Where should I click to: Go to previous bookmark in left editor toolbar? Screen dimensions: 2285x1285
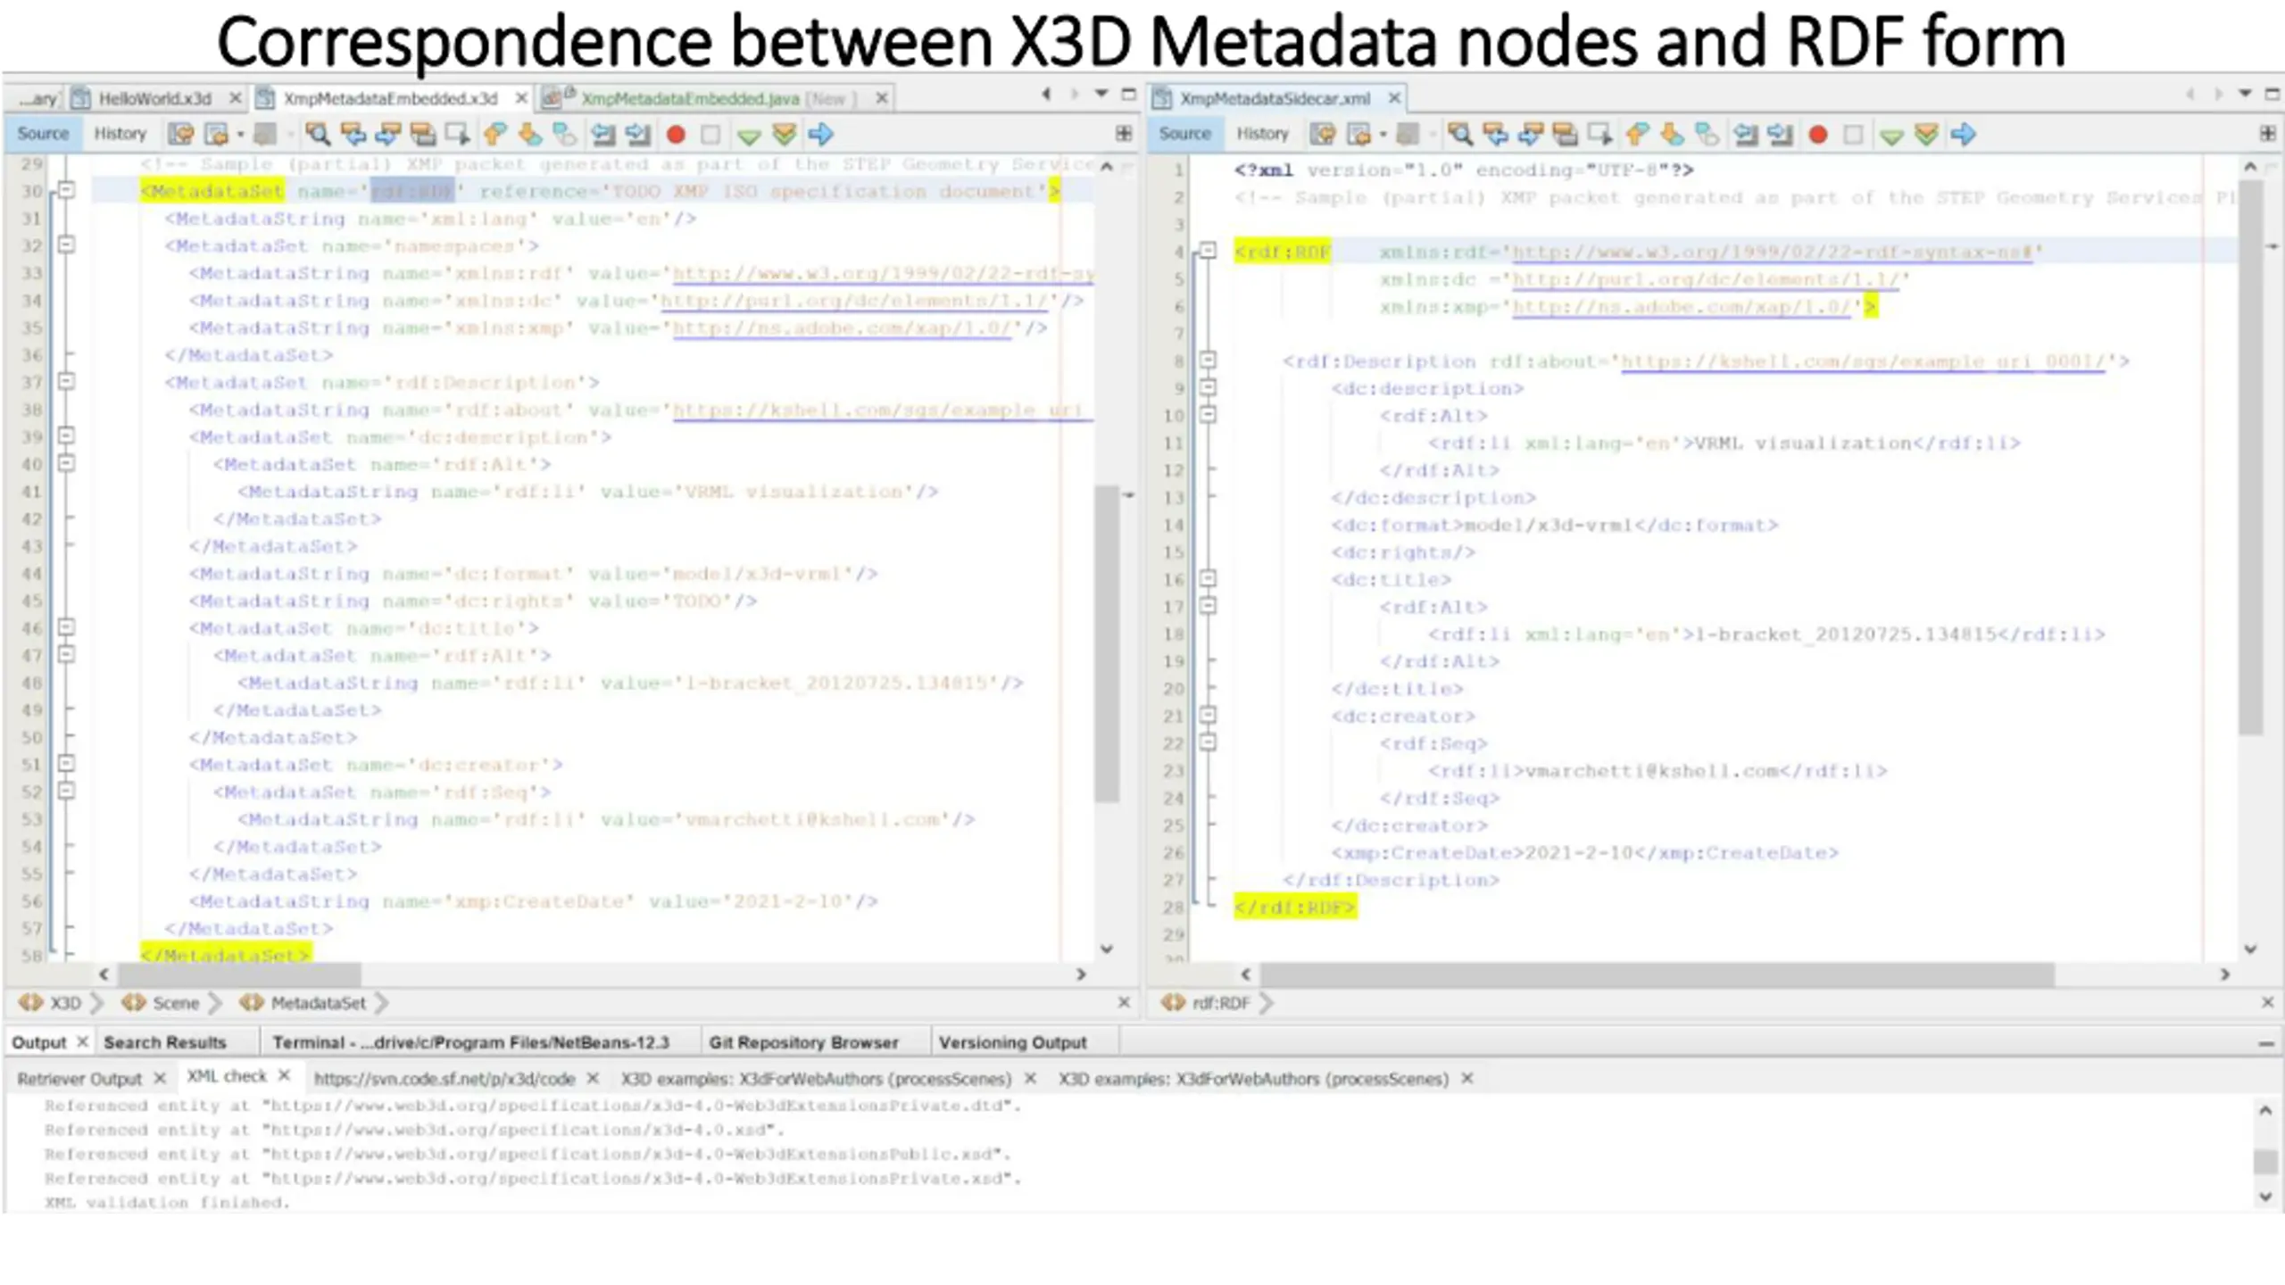click(x=494, y=134)
